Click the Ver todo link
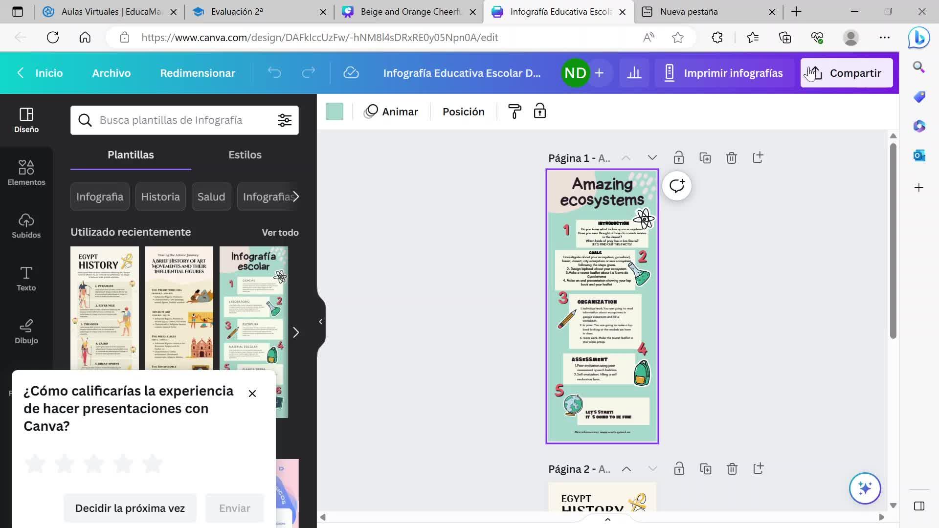Screen dimensions: 939x528 280,232
